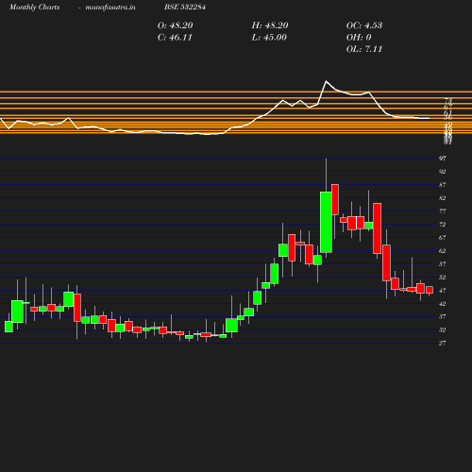Select the open value 'O: 48.20'
The height and width of the screenshot is (472, 472).
(175, 25)
